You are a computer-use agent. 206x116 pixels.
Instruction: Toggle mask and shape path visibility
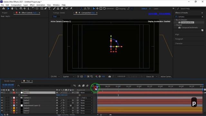pyautogui.click(x=85, y=76)
